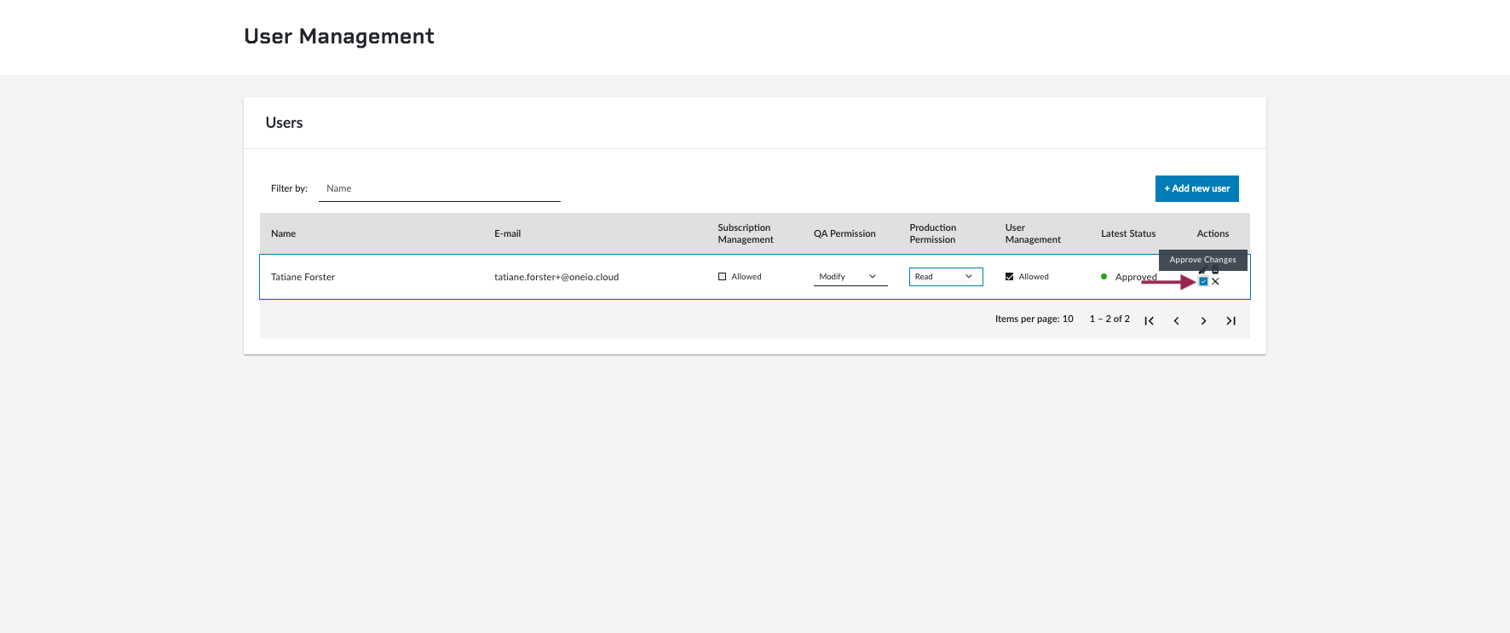Click the User Management page title
The image size is (1510, 633).
(x=339, y=37)
